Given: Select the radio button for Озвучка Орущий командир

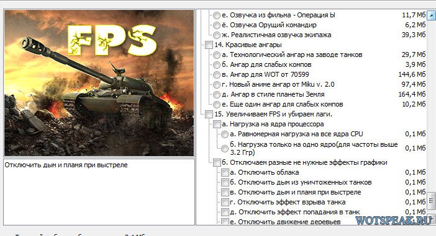Looking at the screenshot, I should coord(217,25).
